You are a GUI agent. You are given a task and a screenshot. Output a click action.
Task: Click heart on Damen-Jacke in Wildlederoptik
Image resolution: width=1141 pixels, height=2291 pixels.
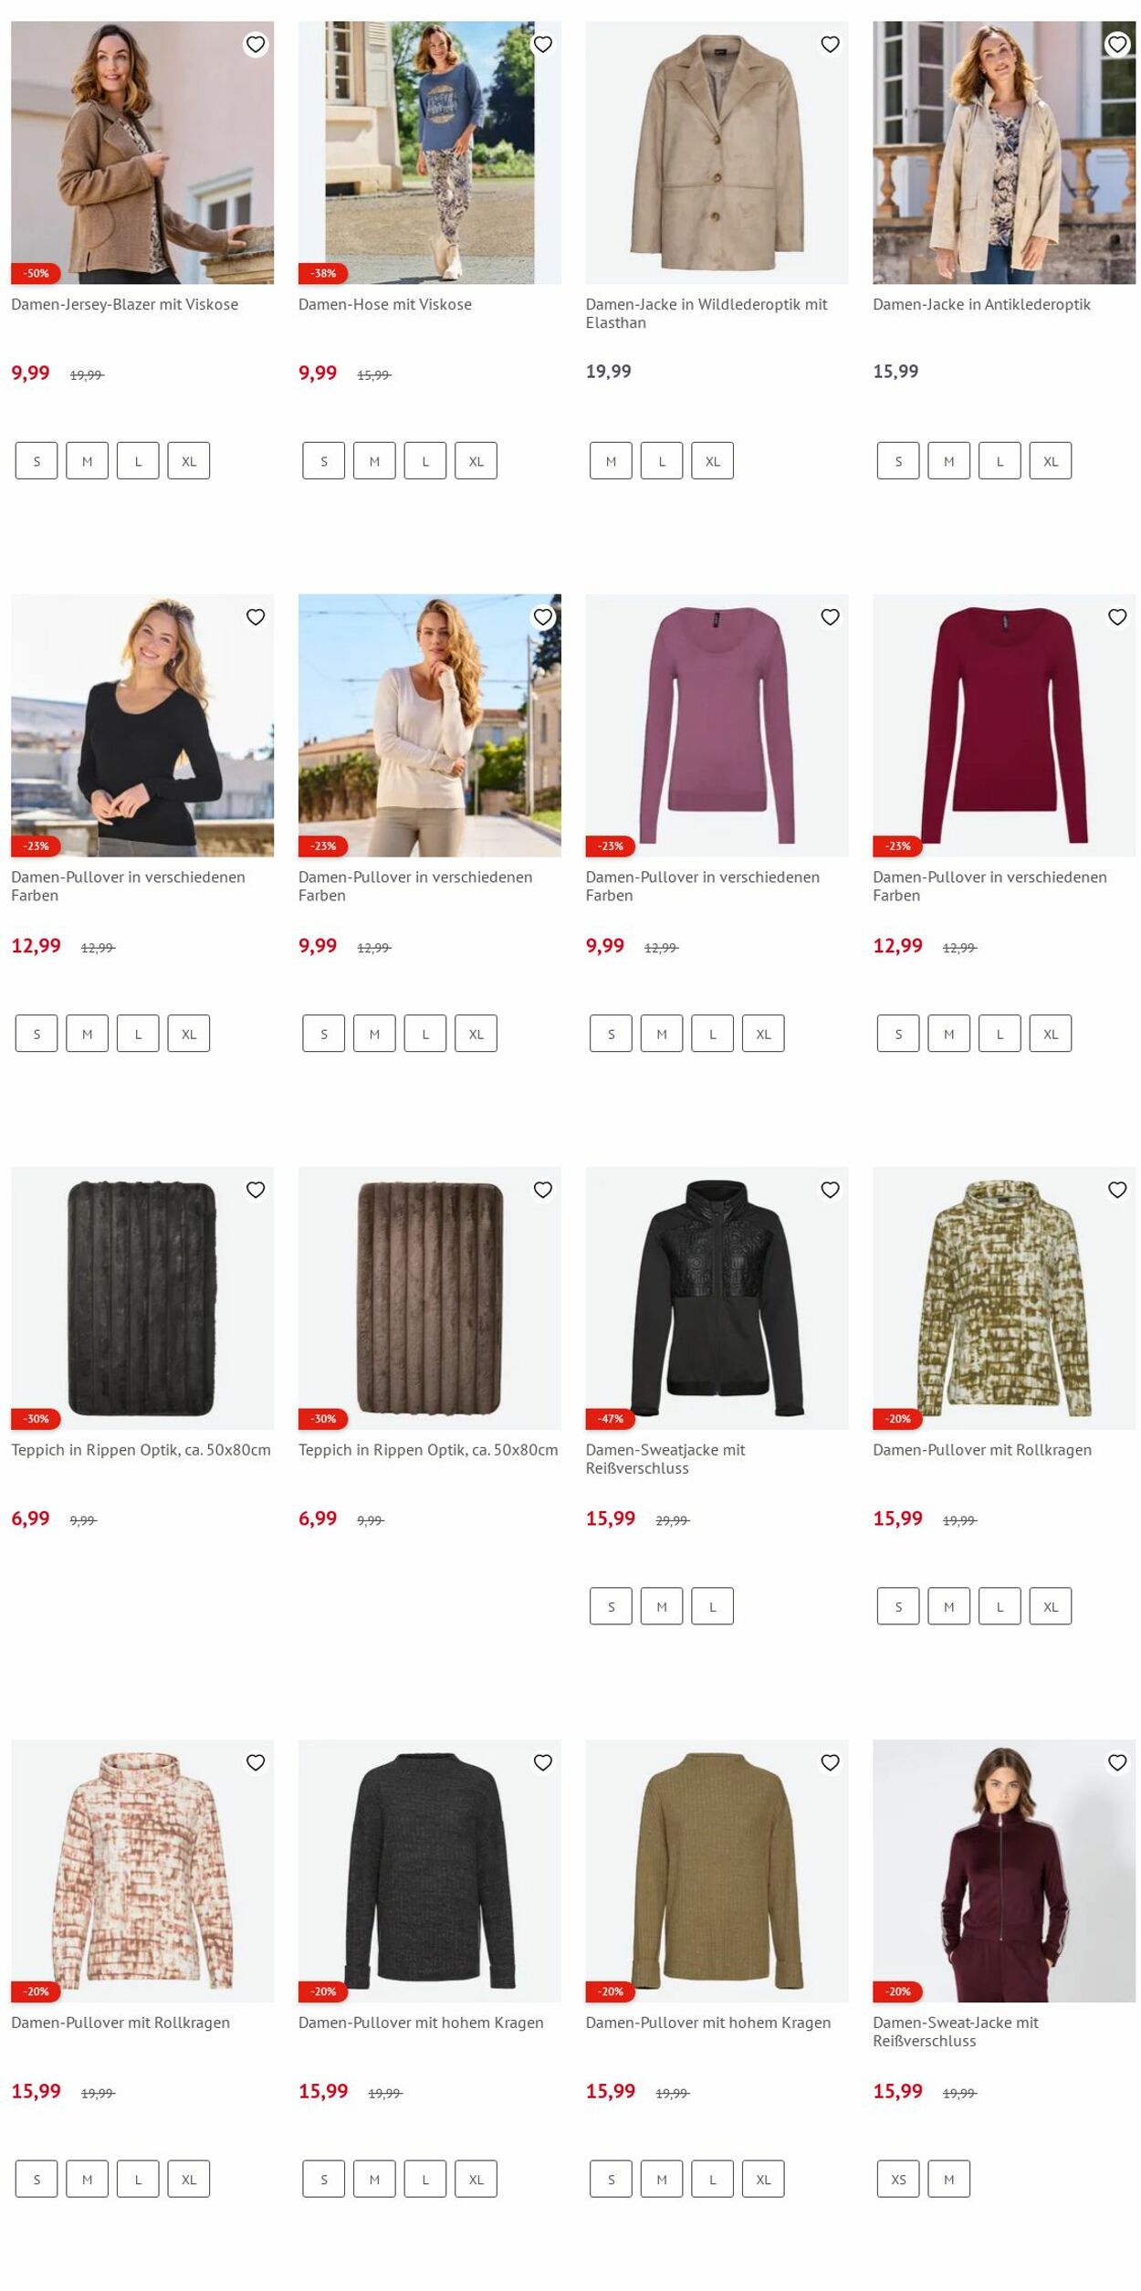point(830,44)
